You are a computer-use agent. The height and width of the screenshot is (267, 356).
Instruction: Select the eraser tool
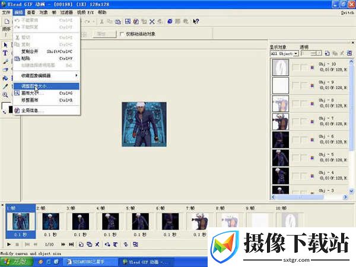tap(5, 69)
